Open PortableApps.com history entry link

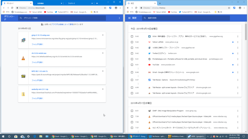(x=180, y=59)
